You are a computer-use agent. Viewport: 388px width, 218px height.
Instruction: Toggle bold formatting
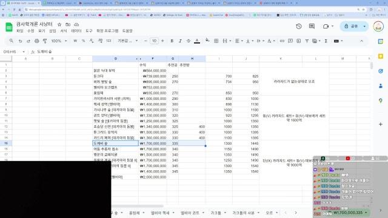click(x=172, y=41)
